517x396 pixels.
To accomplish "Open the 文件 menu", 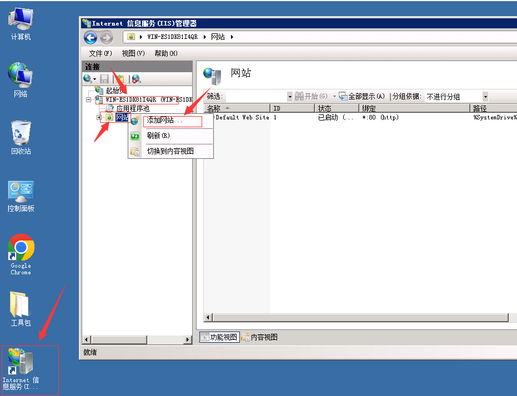I will (x=101, y=53).
